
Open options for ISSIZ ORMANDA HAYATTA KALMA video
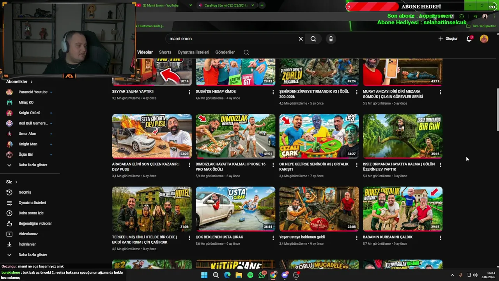[440, 165]
